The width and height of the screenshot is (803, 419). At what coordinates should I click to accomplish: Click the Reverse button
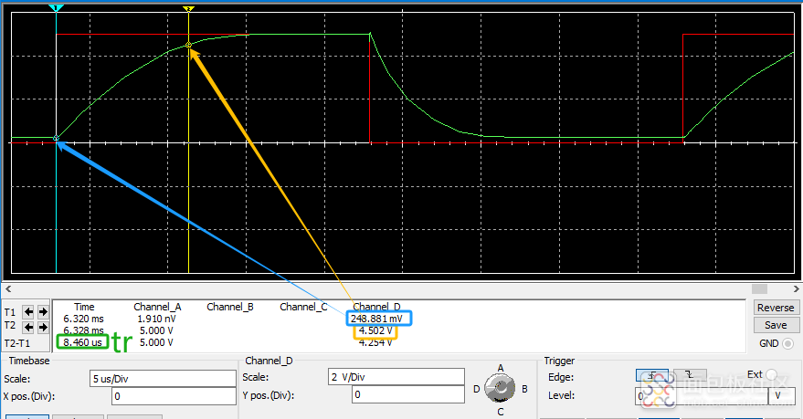click(x=776, y=308)
